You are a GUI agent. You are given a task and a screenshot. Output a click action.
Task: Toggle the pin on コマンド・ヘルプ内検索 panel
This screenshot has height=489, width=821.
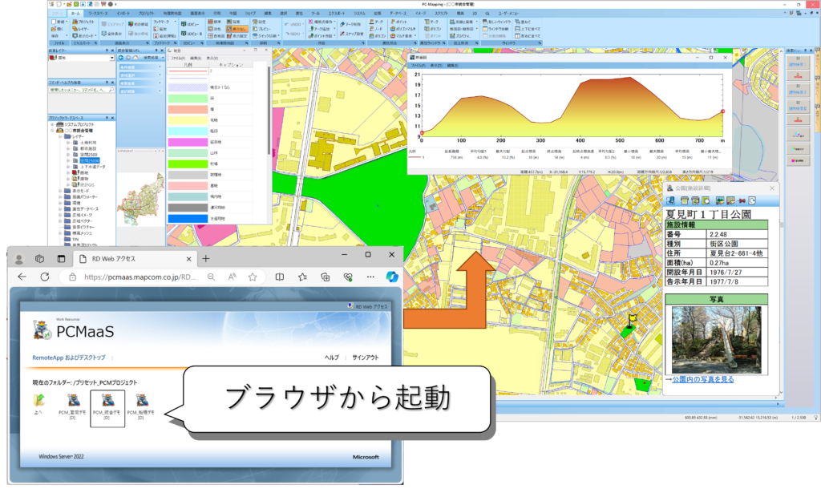107,83
